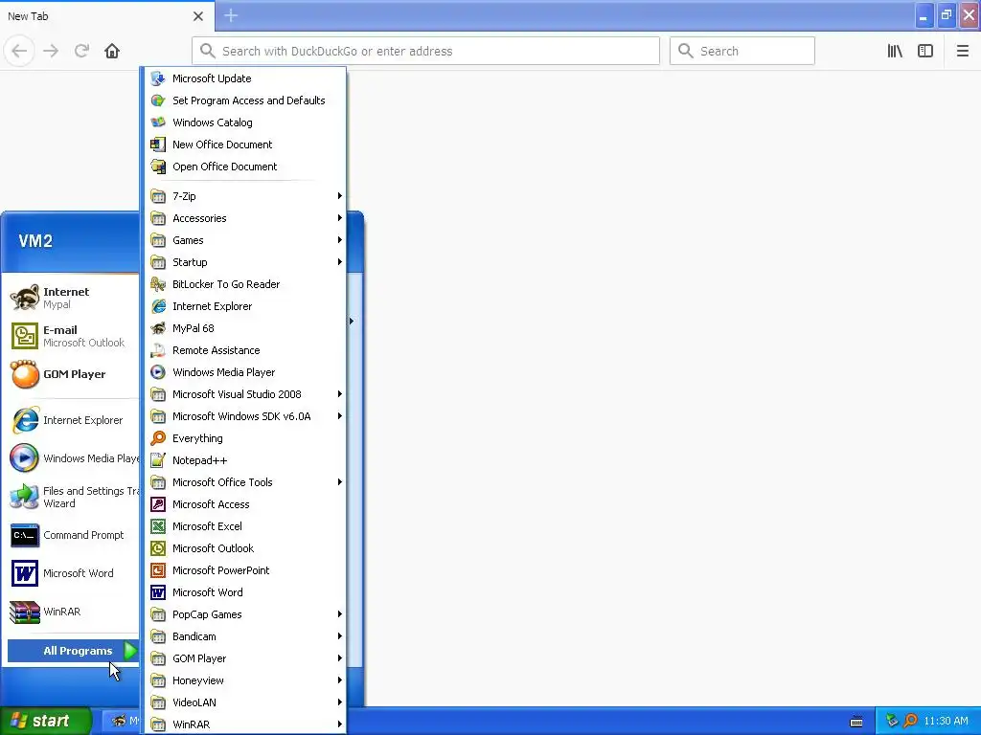
Task: Open Internet Explorer in Start menu recent list
Action: [72, 420]
